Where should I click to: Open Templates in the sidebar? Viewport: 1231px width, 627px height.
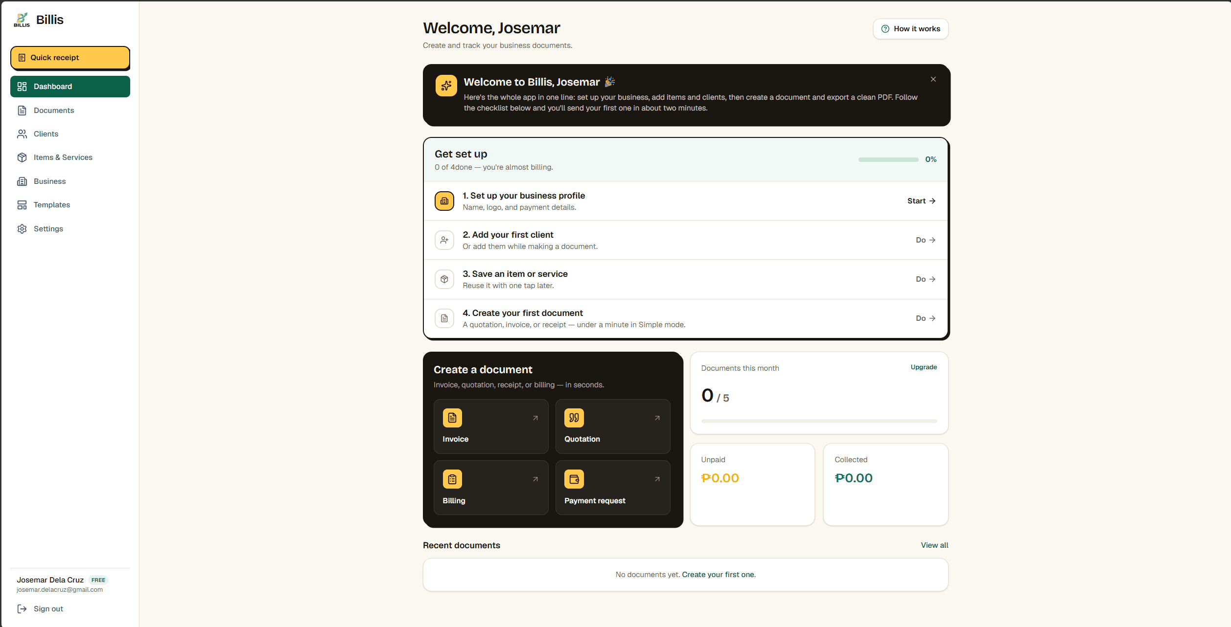coord(70,205)
